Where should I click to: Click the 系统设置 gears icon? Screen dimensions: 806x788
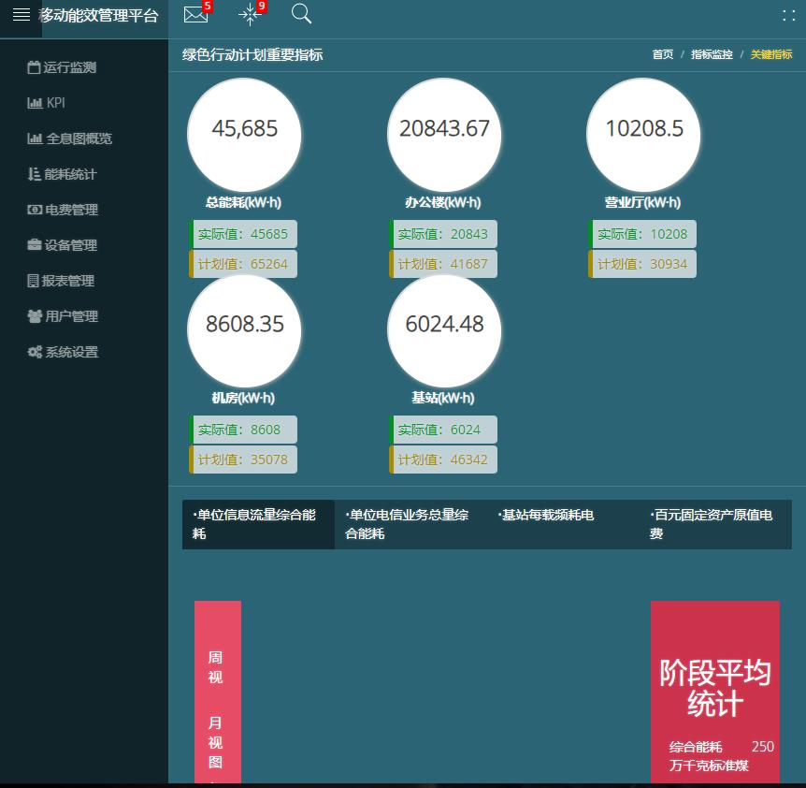click(35, 352)
